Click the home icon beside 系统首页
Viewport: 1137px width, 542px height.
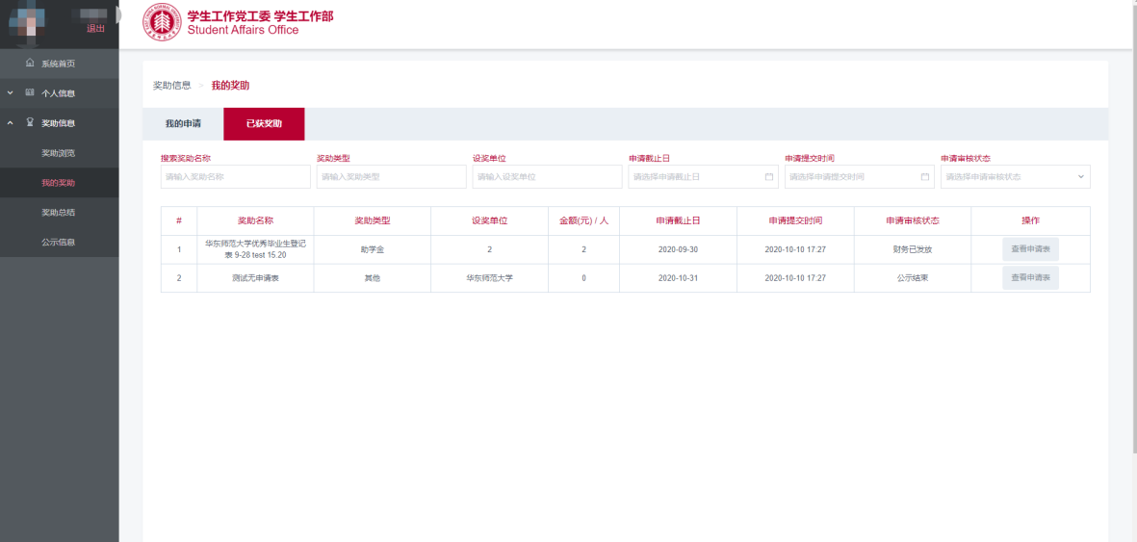(x=30, y=64)
